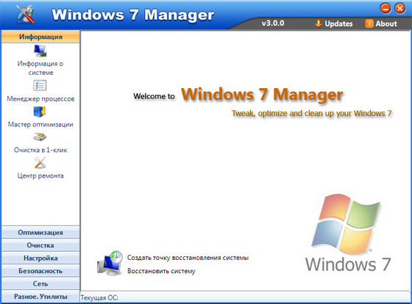This screenshot has height=304, width=412.
Task: Open the Центр ремонта tools icon
Action: [40, 162]
